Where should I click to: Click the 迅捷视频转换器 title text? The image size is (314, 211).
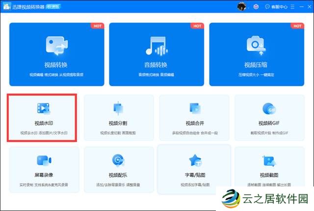tap(28, 6)
